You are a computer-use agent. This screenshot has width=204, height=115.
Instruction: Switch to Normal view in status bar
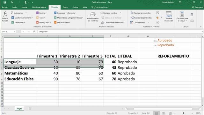point(157,113)
